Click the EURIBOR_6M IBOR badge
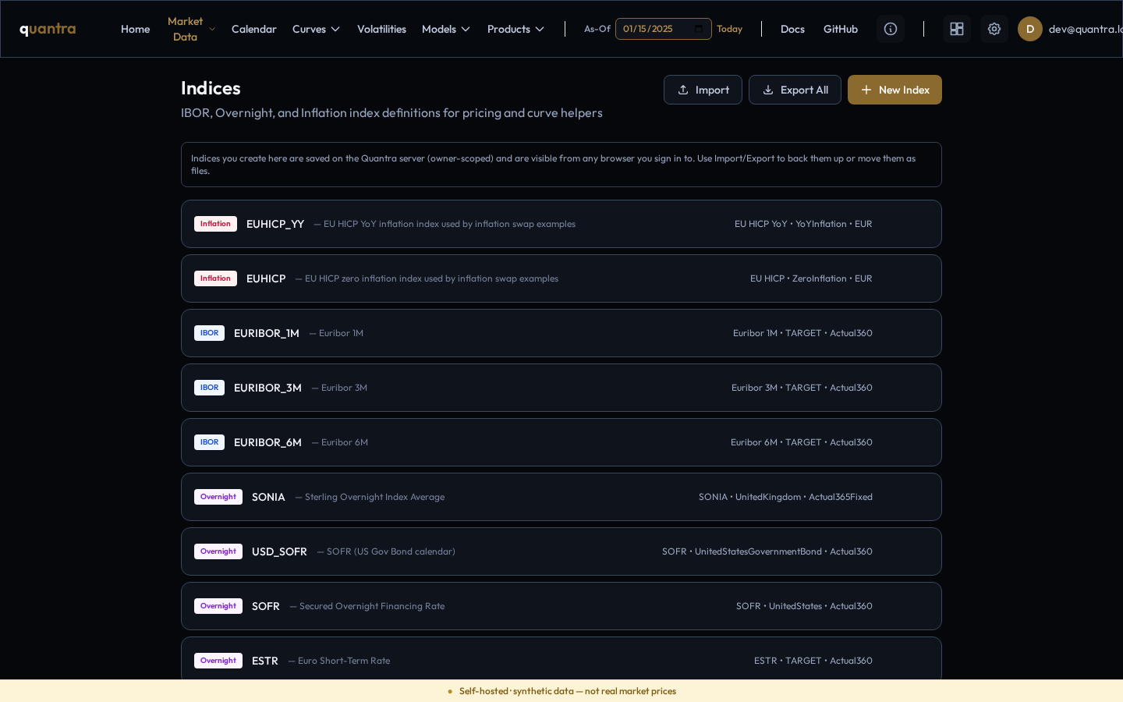 coord(209,442)
